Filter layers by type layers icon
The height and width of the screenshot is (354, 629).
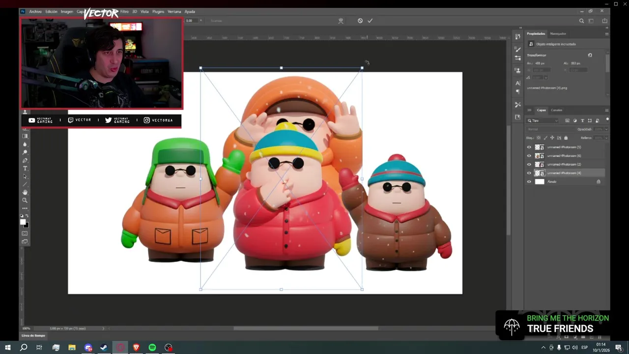tap(582, 120)
